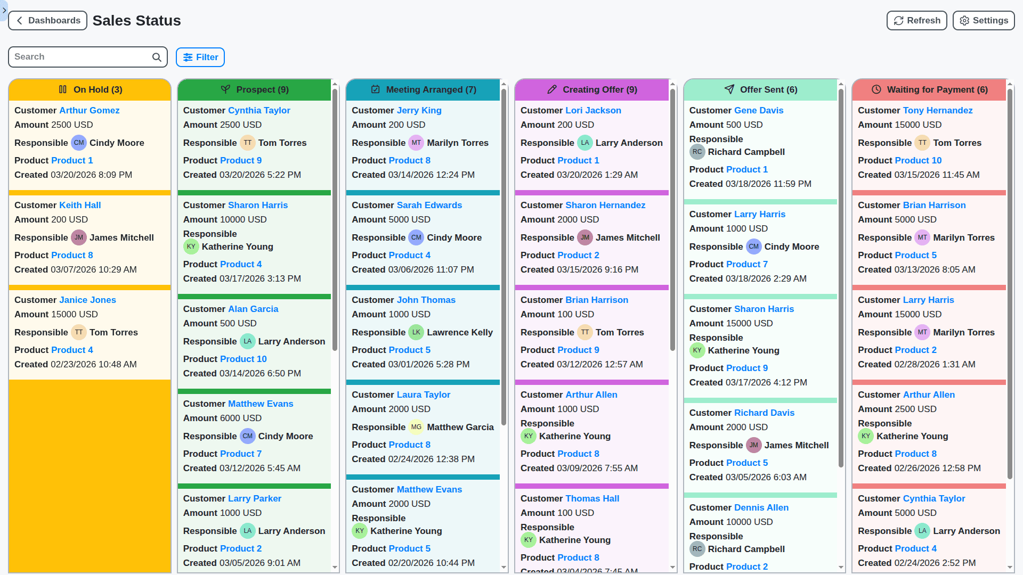
Task: Click Richard Campbell's RC avatar on Gene Davis card
Action: click(x=697, y=152)
